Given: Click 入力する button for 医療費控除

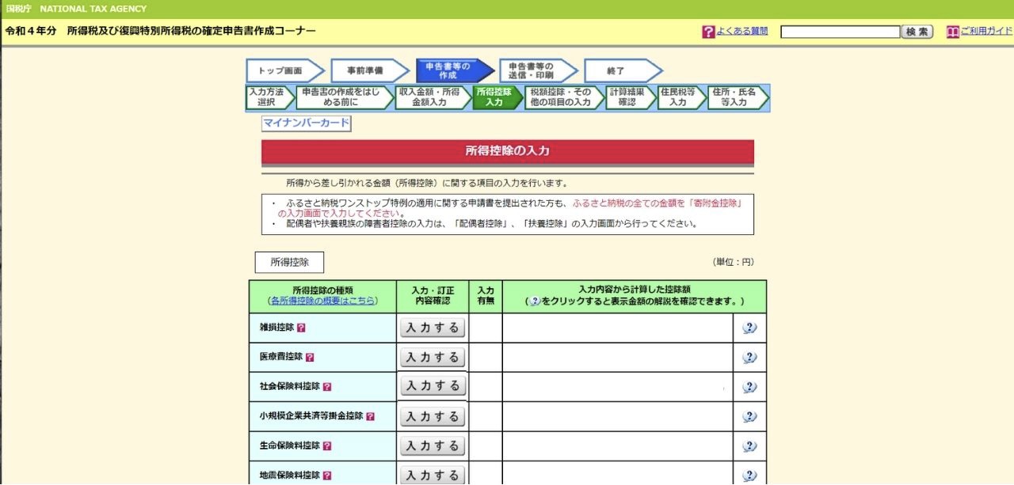Looking at the screenshot, I should click(433, 358).
